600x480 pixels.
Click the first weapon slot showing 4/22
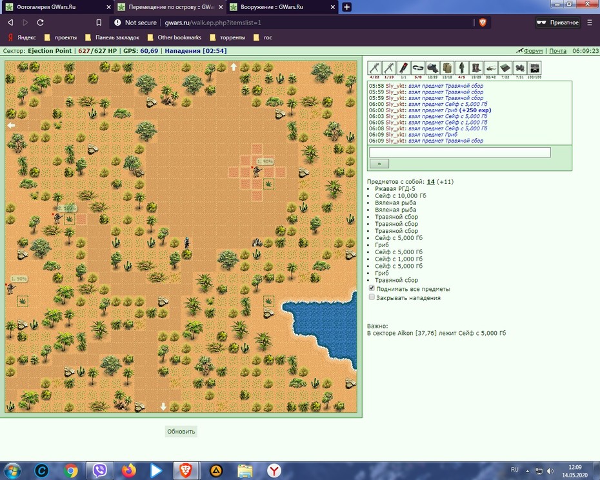374,68
